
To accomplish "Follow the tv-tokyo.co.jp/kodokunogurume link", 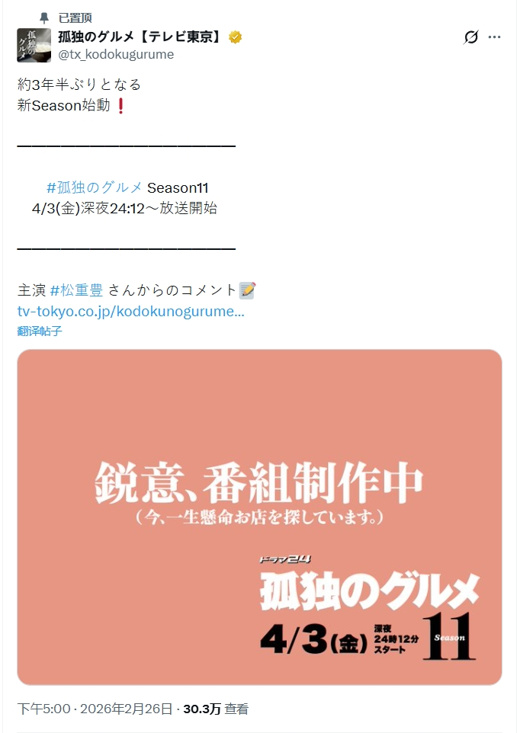I will tap(131, 312).
